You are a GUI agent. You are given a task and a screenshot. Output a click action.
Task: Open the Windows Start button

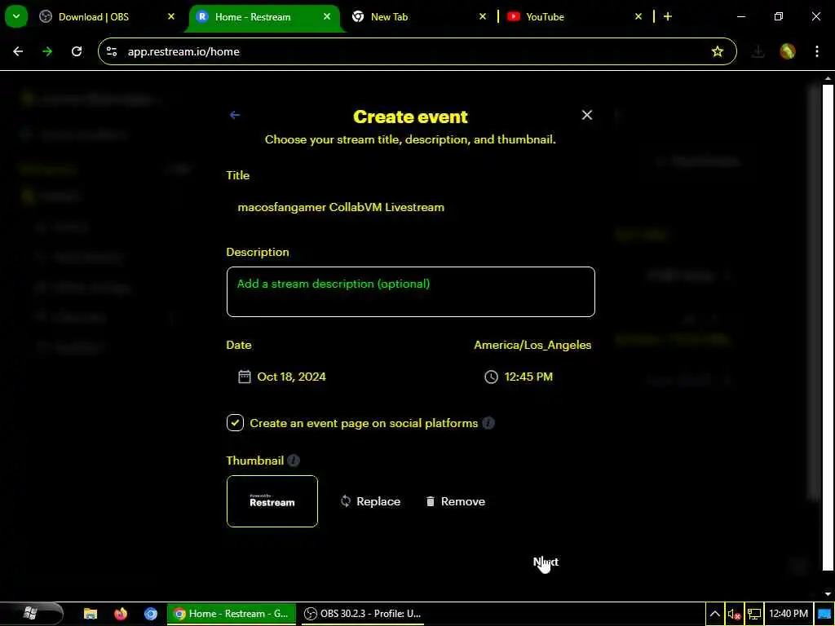point(31,614)
